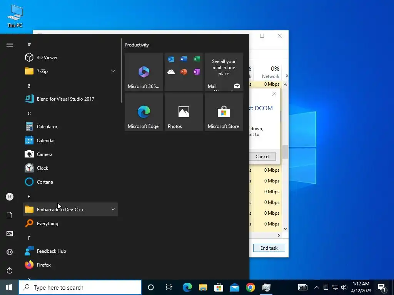Switch to Task Manager on the taskbar

click(x=266, y=287)
